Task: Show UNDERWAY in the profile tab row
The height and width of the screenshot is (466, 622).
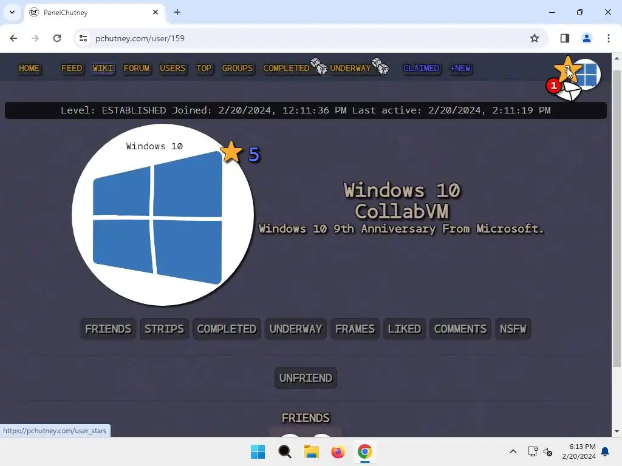Action: [x=296, y=329]
